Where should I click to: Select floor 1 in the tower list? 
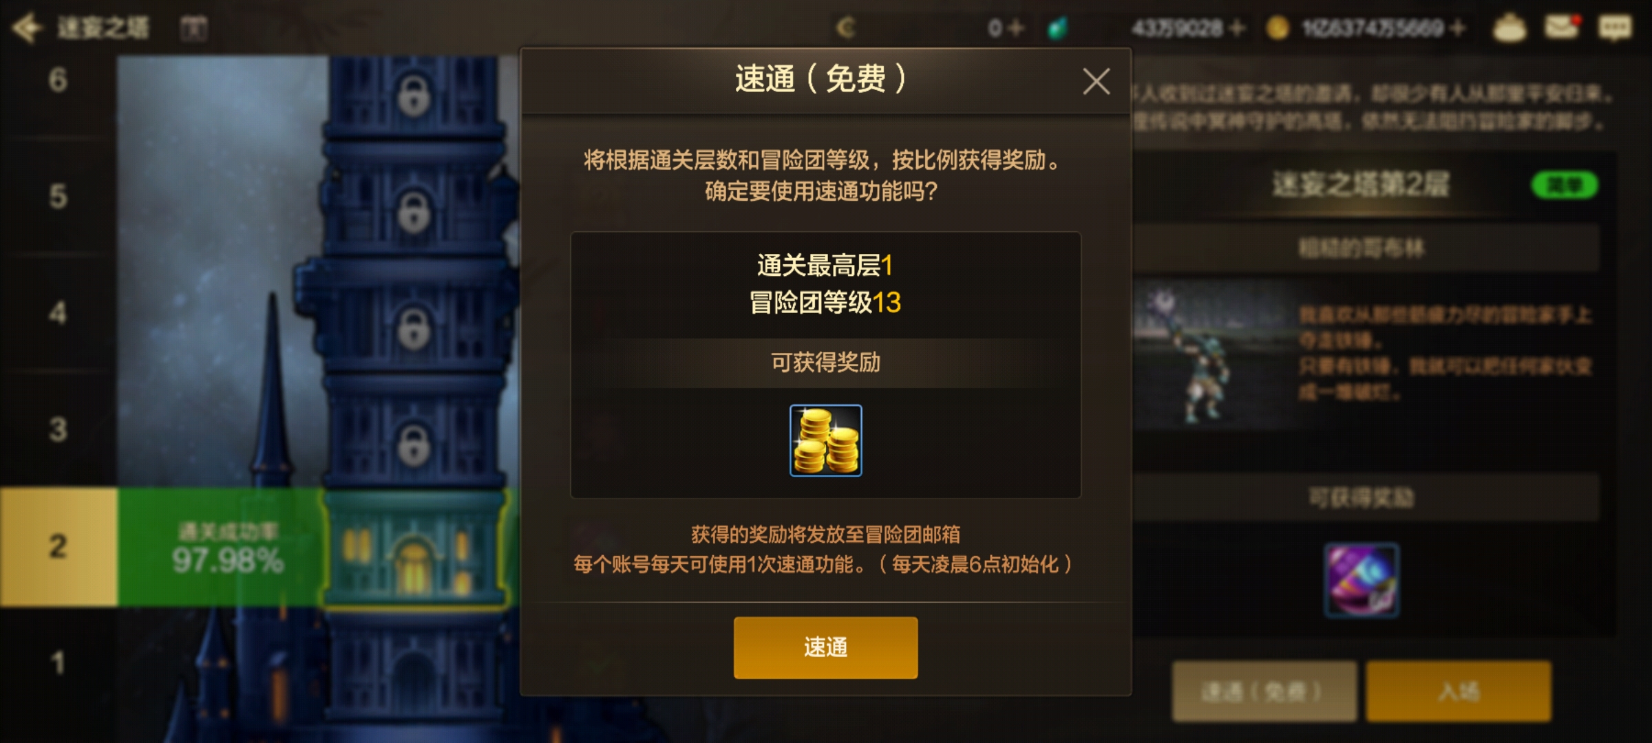pyautogui.click(x=59, y=663)
